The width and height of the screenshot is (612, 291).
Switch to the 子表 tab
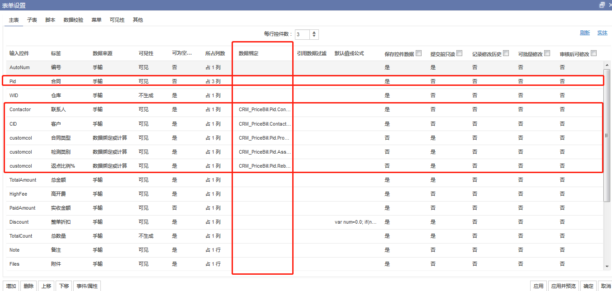[x=32, y=20]
